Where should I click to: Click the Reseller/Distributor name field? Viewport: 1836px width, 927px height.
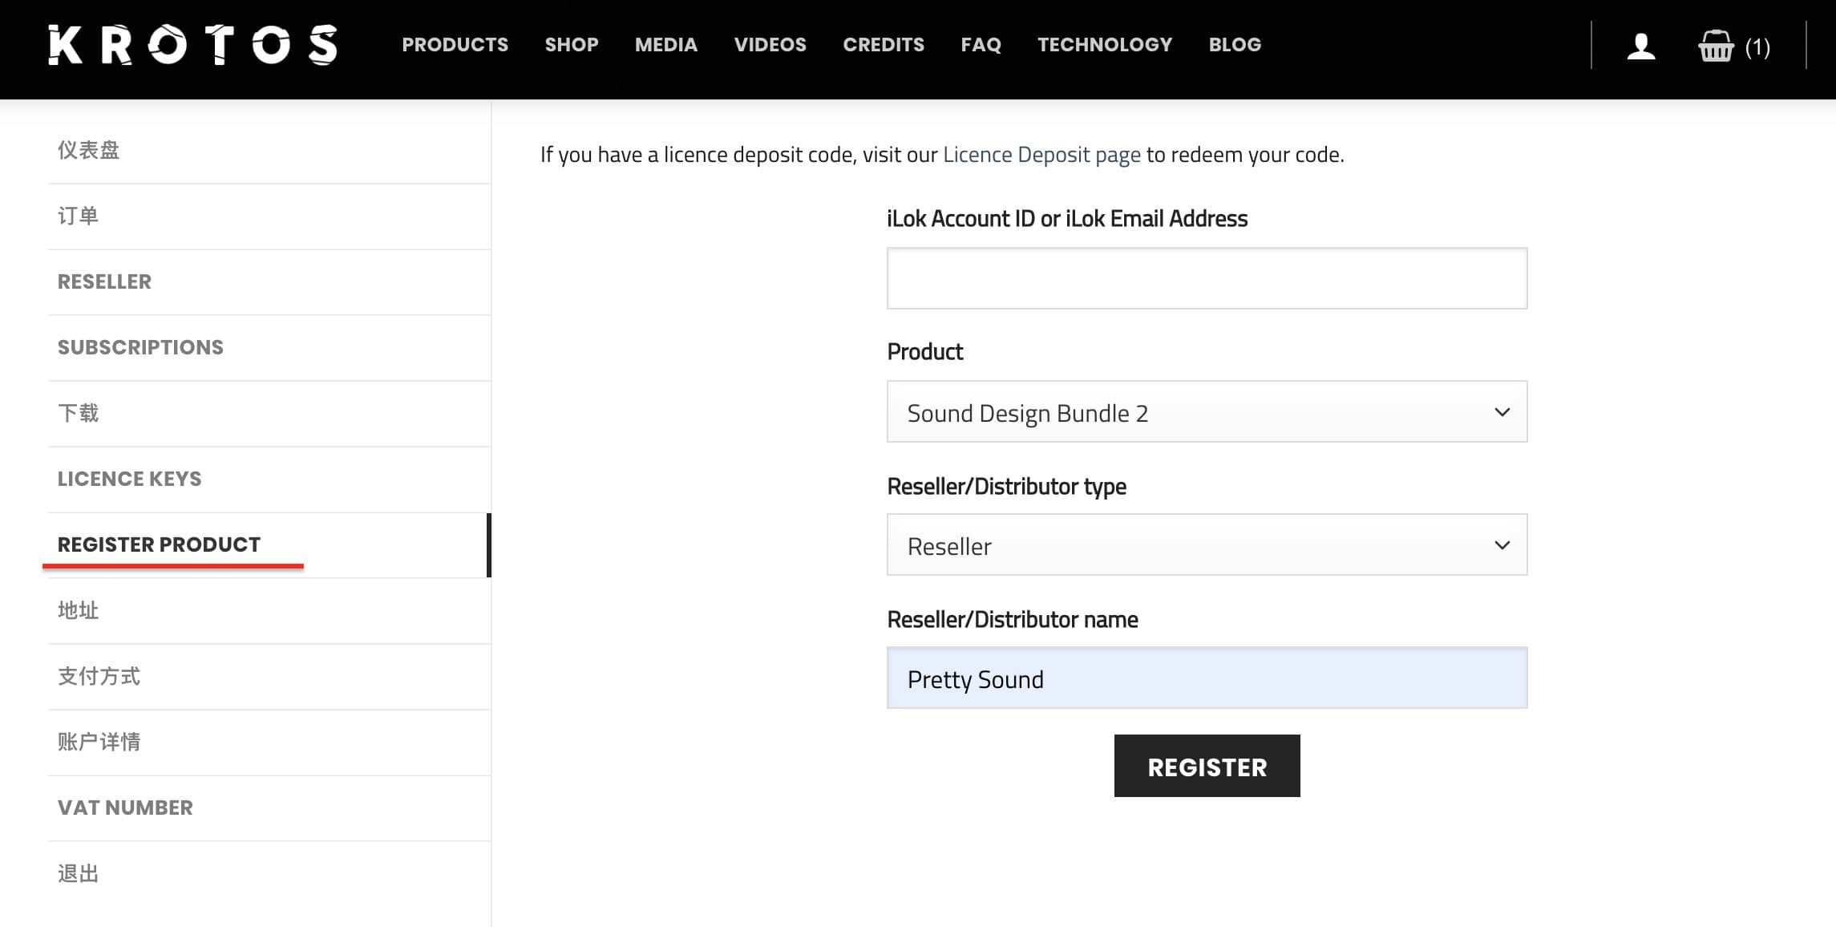point(1207,678)
